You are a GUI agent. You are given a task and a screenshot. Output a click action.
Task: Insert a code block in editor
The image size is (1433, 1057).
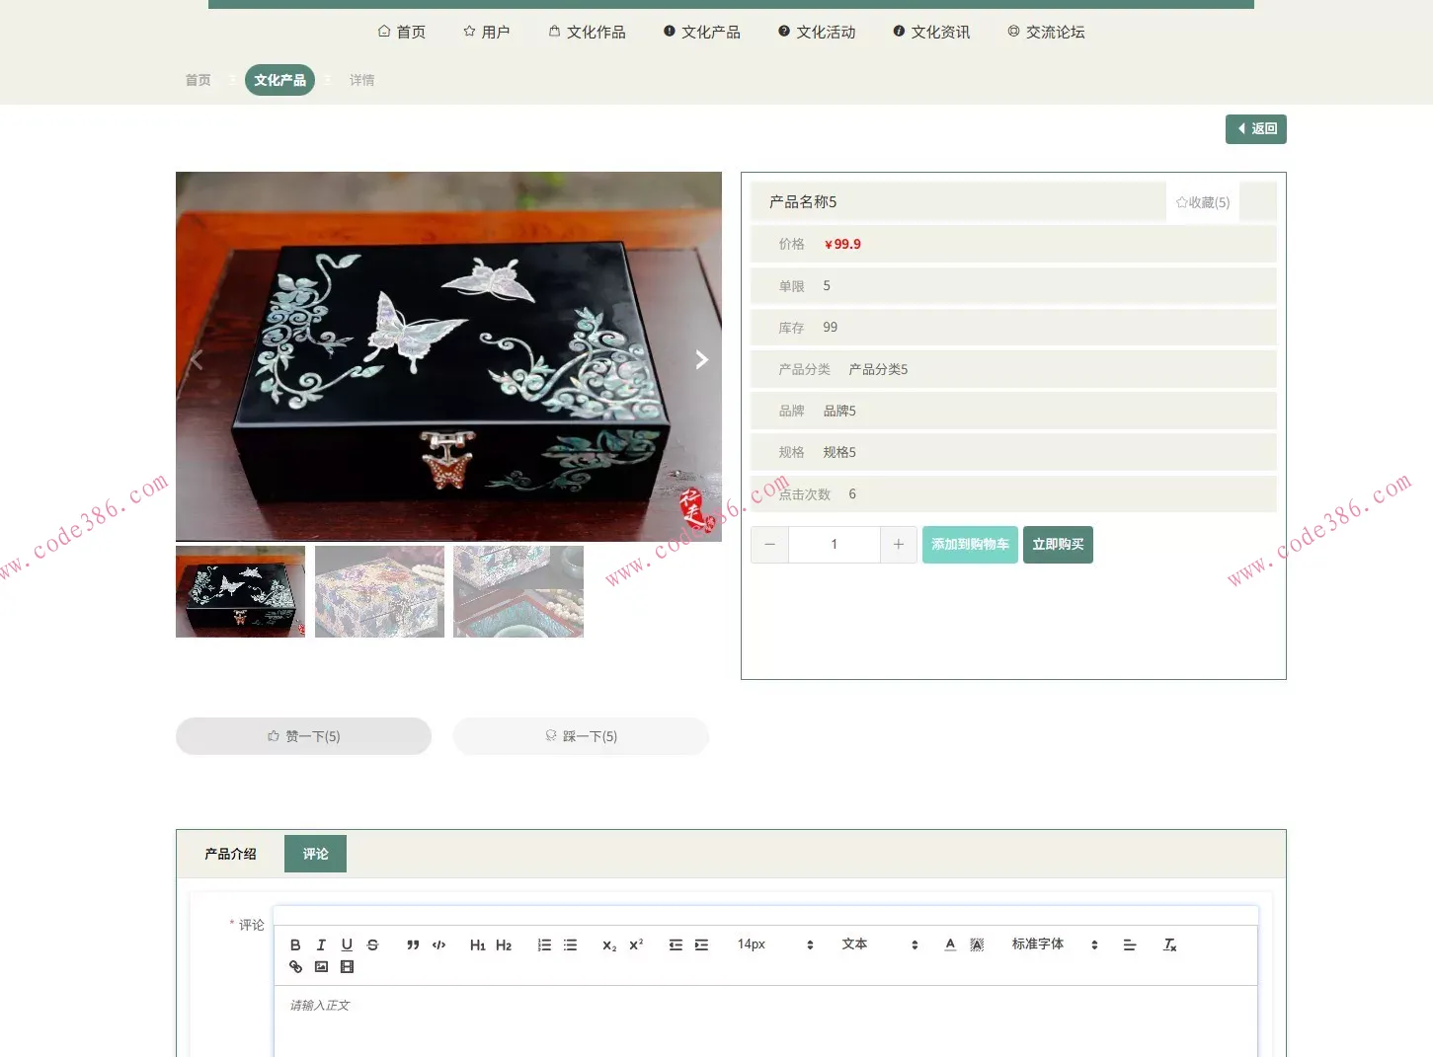pyautogui.click(x=438, y=944)
